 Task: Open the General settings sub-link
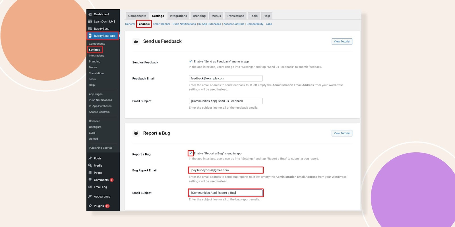tap(130, 24)
